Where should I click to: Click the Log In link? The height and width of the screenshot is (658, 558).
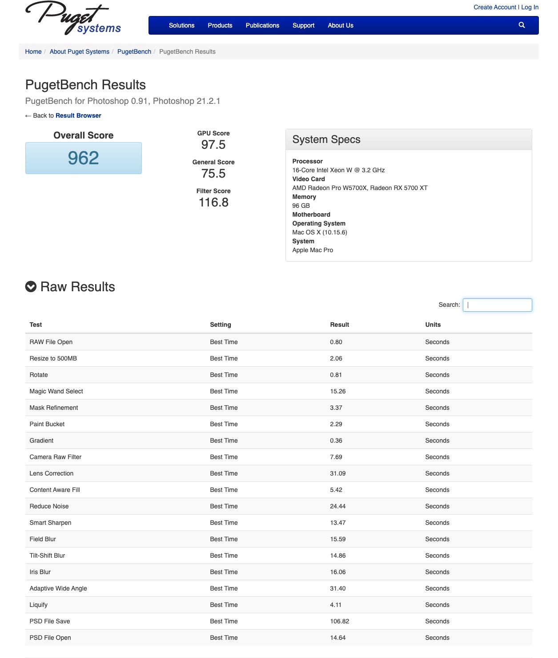click(x=530, y=7)
